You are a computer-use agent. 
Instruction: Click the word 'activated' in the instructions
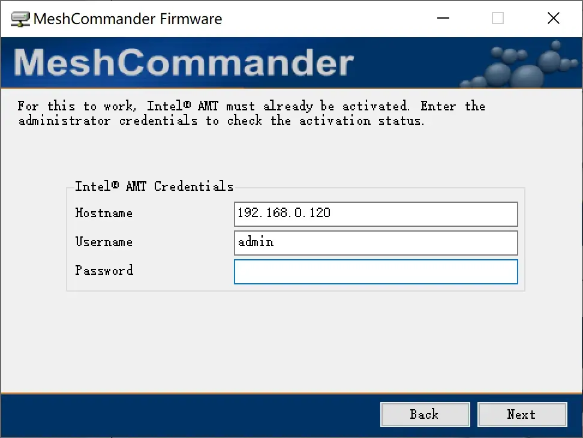375,106
